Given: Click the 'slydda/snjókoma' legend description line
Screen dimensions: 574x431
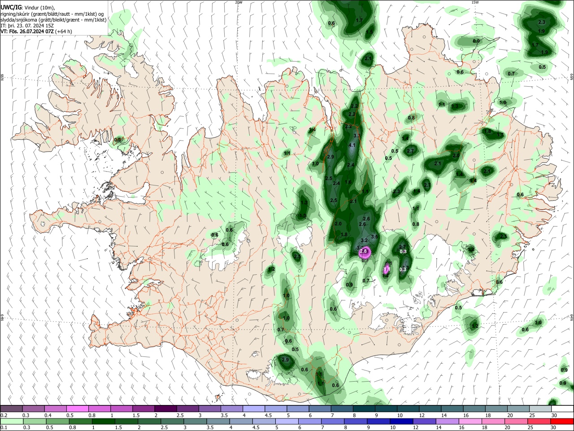Looking at the screenshot, I should pos(53,20).
